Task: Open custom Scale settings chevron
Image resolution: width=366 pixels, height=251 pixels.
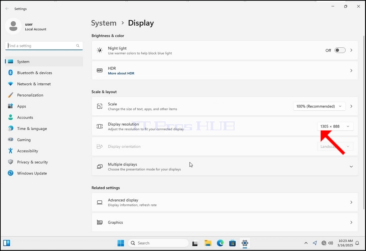Action: (x=351, y=106)
